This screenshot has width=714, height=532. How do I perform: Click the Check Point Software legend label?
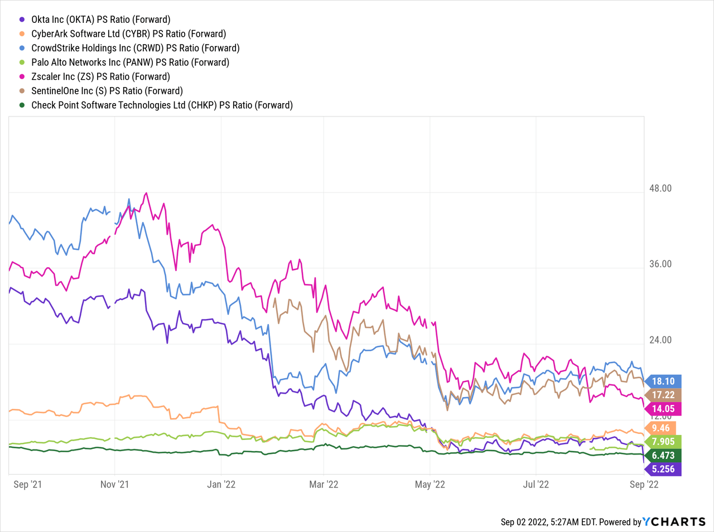point(162,105)
